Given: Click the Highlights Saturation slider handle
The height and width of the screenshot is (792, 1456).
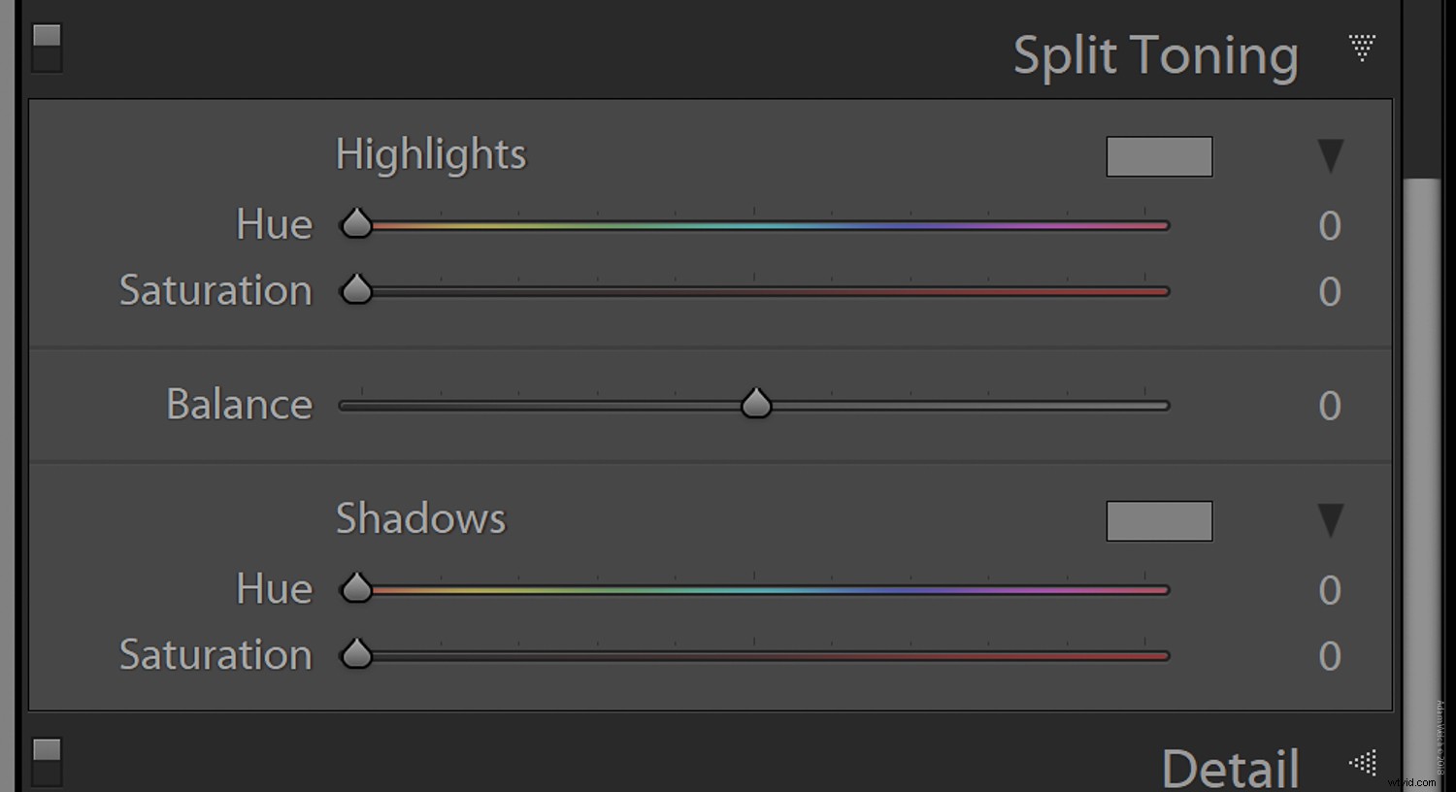Looking at the screenshot, I should pos(358,289).
